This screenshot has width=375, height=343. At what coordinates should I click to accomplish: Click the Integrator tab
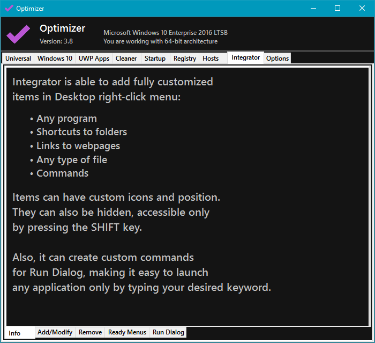pos(245,57)
